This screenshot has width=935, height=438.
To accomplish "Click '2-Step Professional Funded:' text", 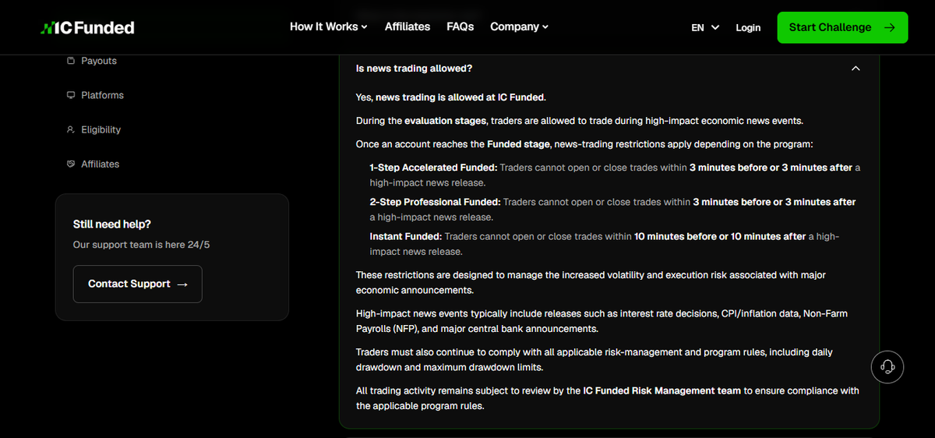I will tap(436, 202).
